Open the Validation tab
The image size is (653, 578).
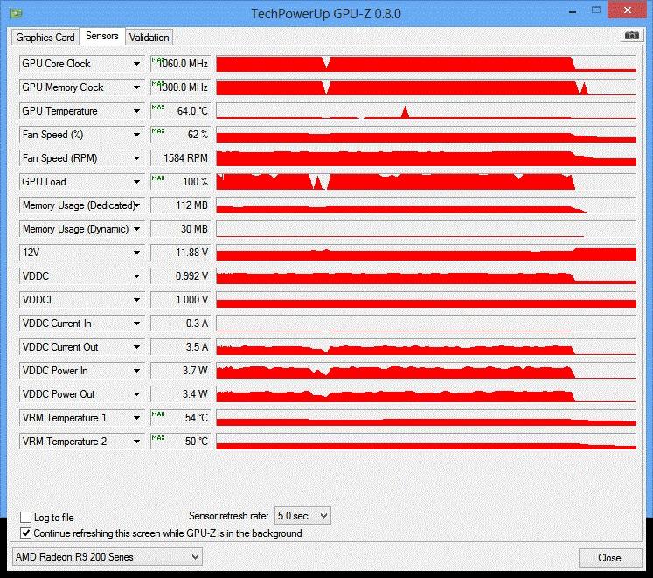149,37
